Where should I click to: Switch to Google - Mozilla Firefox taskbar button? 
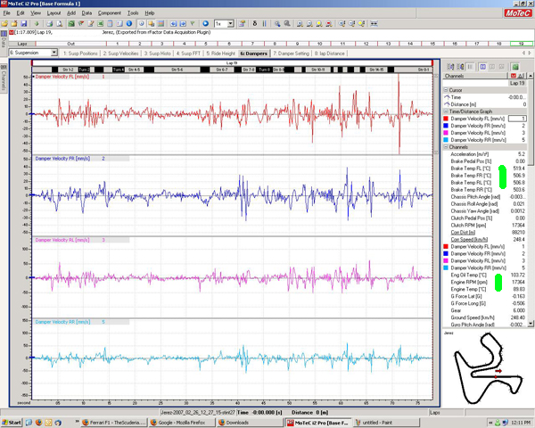click(x=179, y=422)
